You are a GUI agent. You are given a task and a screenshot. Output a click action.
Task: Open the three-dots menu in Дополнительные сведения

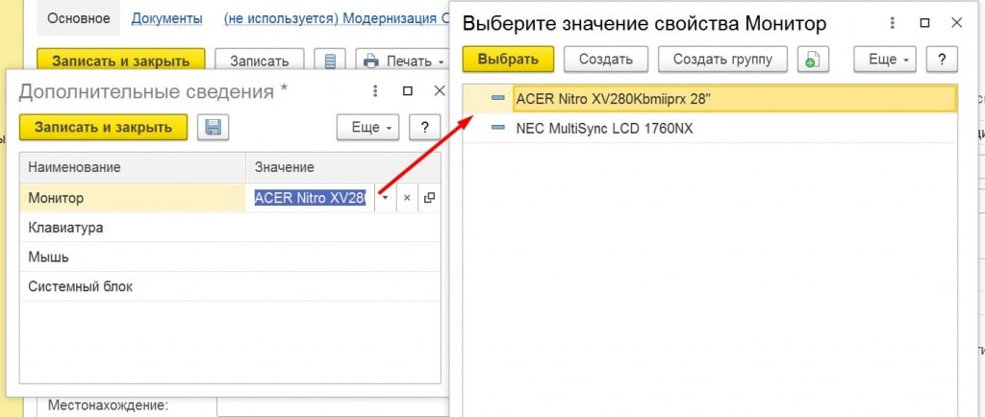[375, 90]
